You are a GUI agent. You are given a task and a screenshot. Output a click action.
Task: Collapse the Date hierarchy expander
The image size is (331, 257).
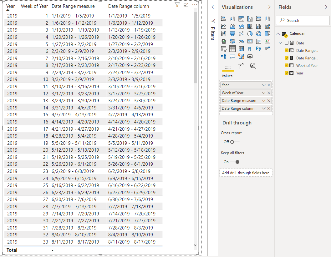coord(280,43)
